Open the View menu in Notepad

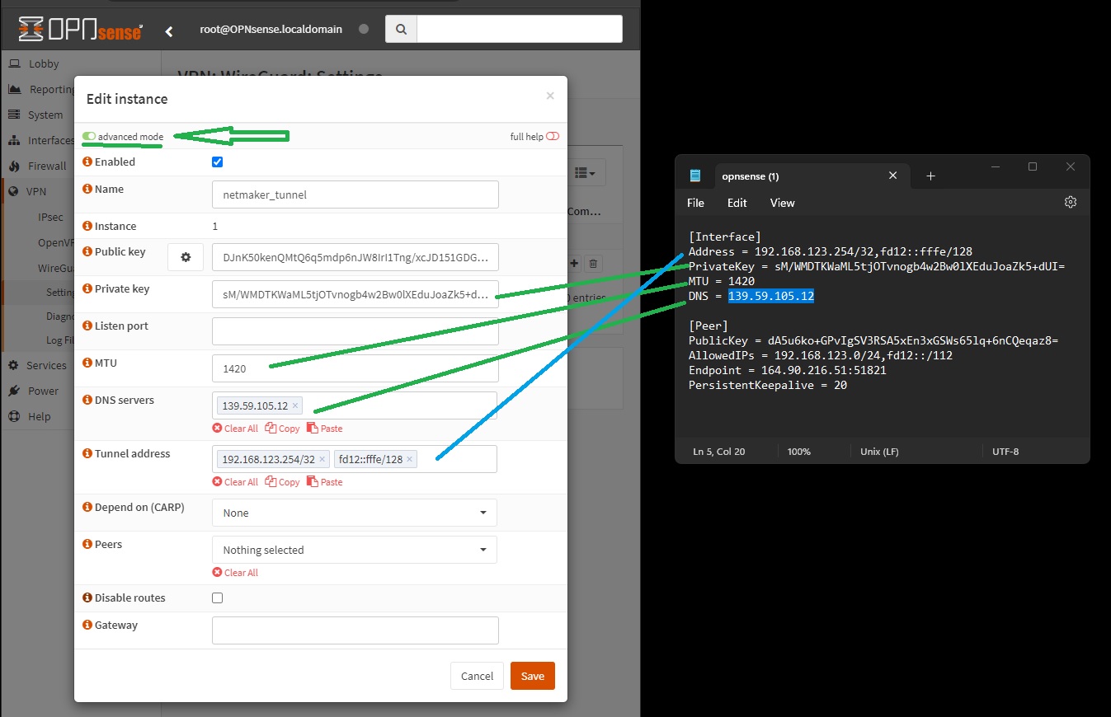pyautogui.click(x=782, y=203)
